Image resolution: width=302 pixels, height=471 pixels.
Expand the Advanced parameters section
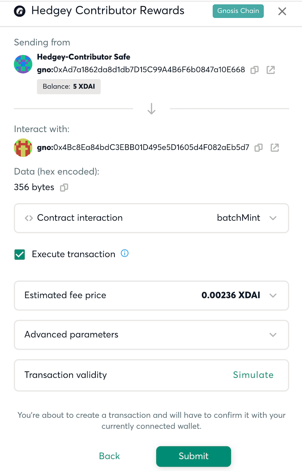pyautogui.click(x=151, y=335)
